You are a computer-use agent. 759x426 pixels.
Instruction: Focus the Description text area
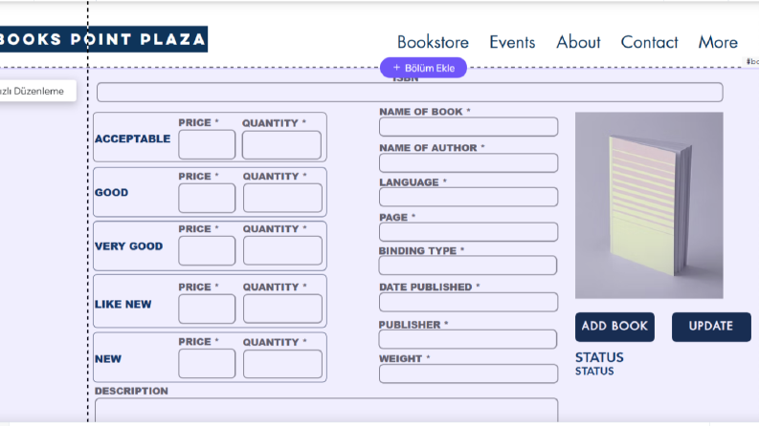click(326, 411)
